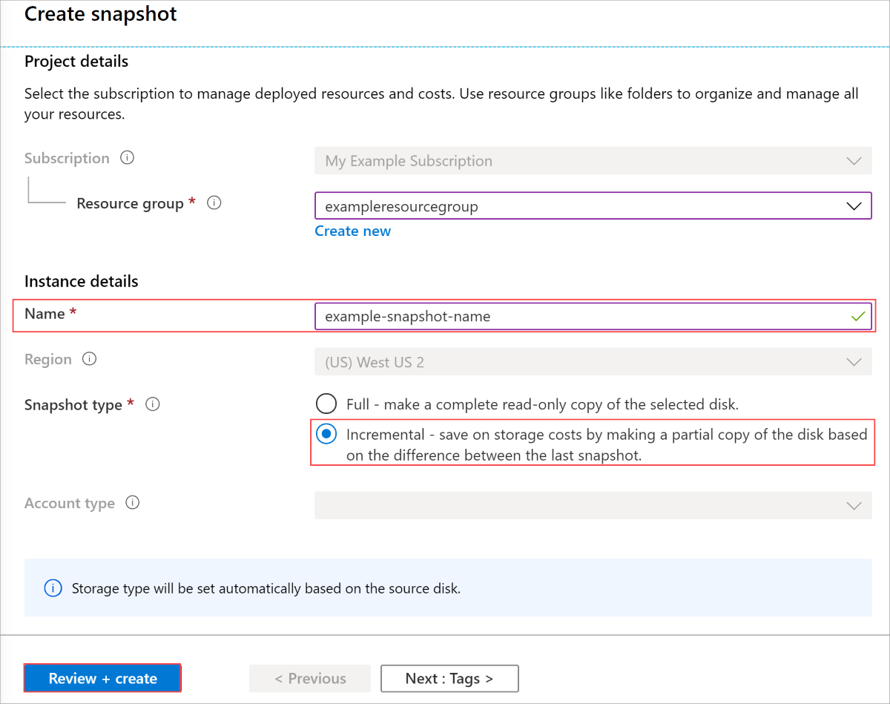Click the Previous button

tap(310, 678)
